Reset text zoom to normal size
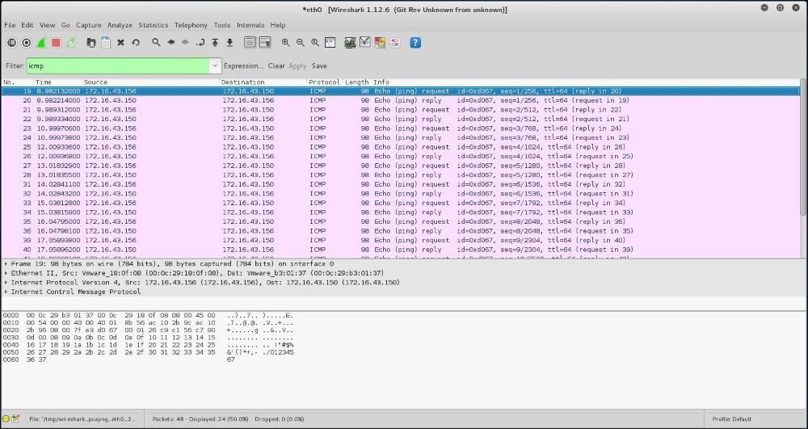 tap(315, 43)
